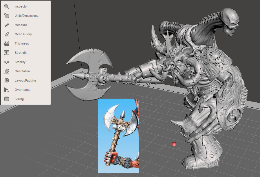Choose the Orientation menu entry
This screenshot has height=177, width=260.
pyautogui.click(x=22, y=71)
